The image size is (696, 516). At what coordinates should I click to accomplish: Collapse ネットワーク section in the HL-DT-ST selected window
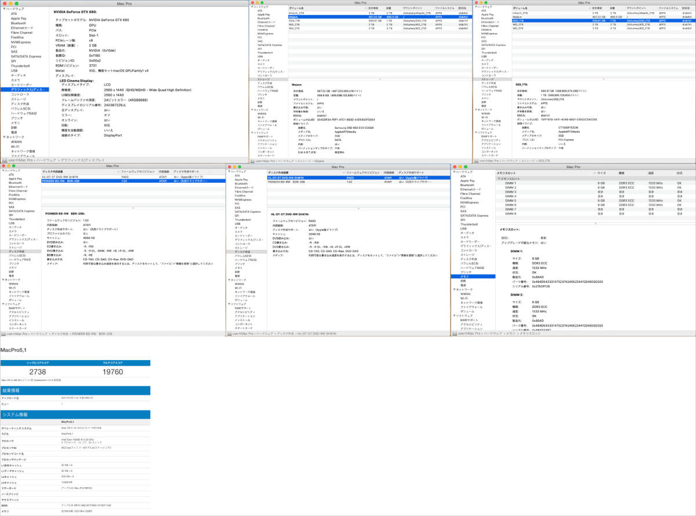pos(229,280)
